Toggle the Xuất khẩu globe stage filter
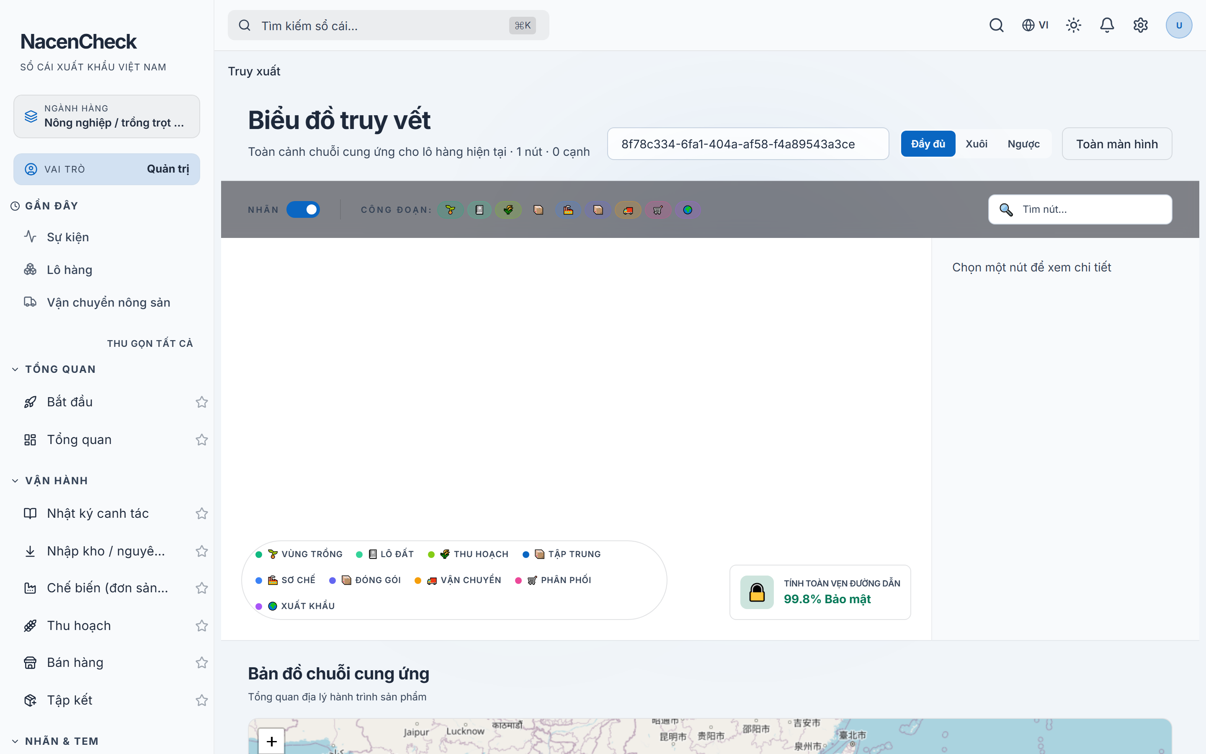1206x754 pixels. pos(688,210)
